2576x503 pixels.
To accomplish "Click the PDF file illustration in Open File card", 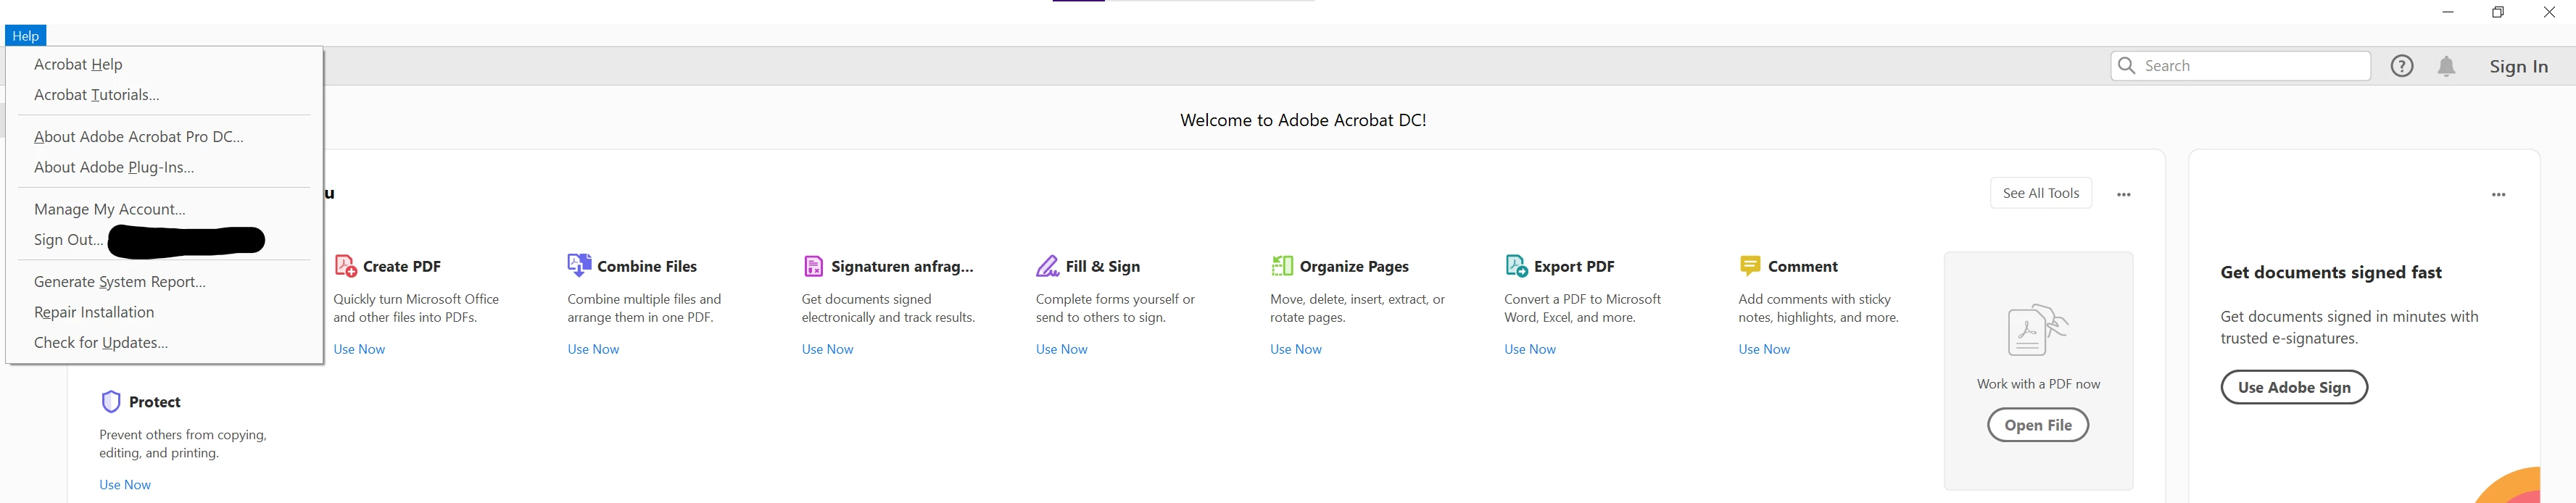I will pyautogui.click(x=2038, y=331).
